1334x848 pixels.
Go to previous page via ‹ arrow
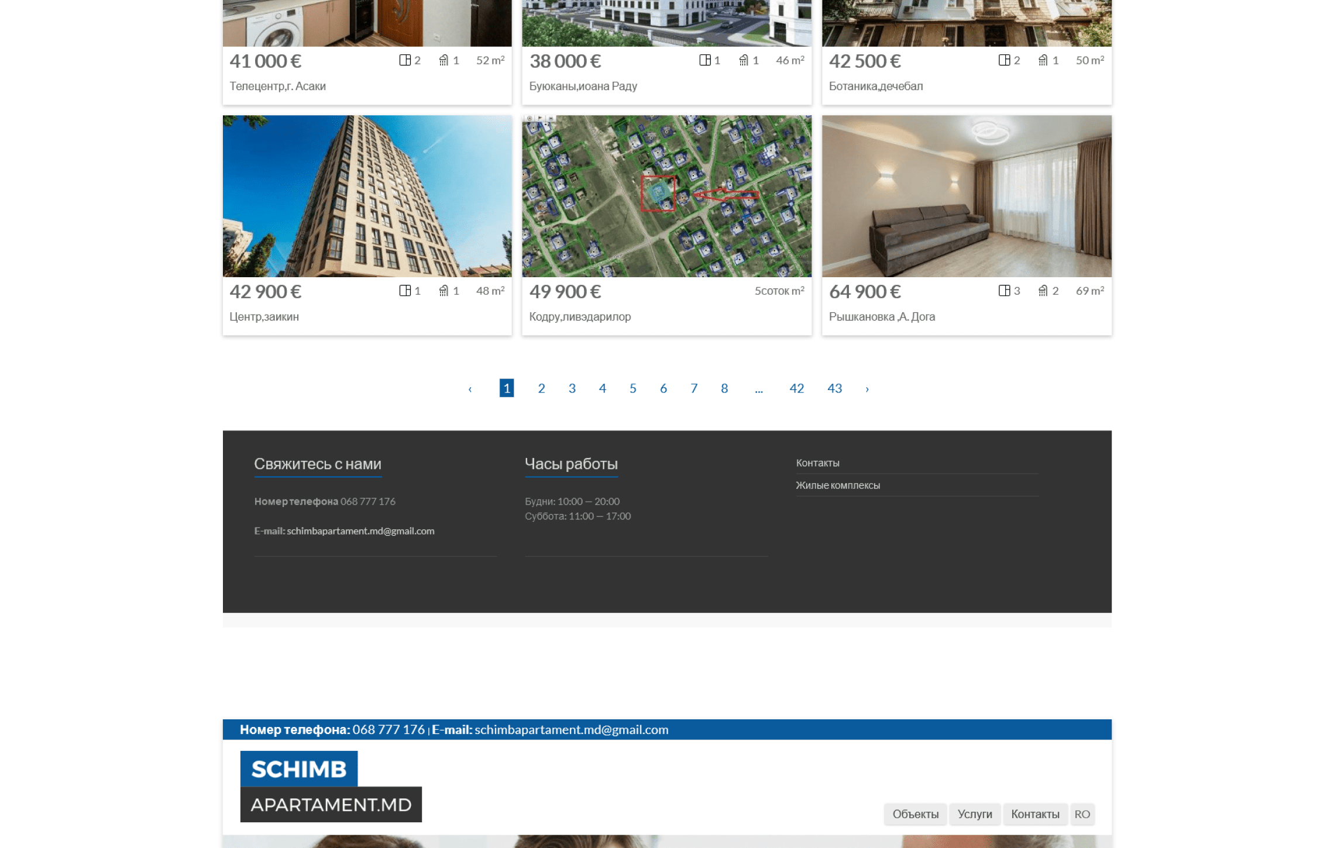[x=471, y=388]
